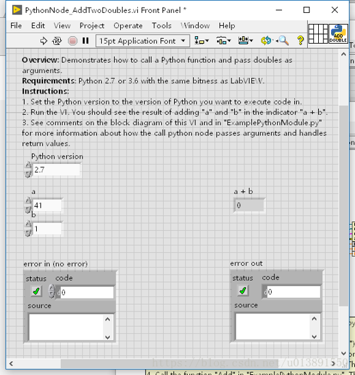Click the 'b' numeric input field
Viewport: 355px width, 375px height.
tap(47, 229)
